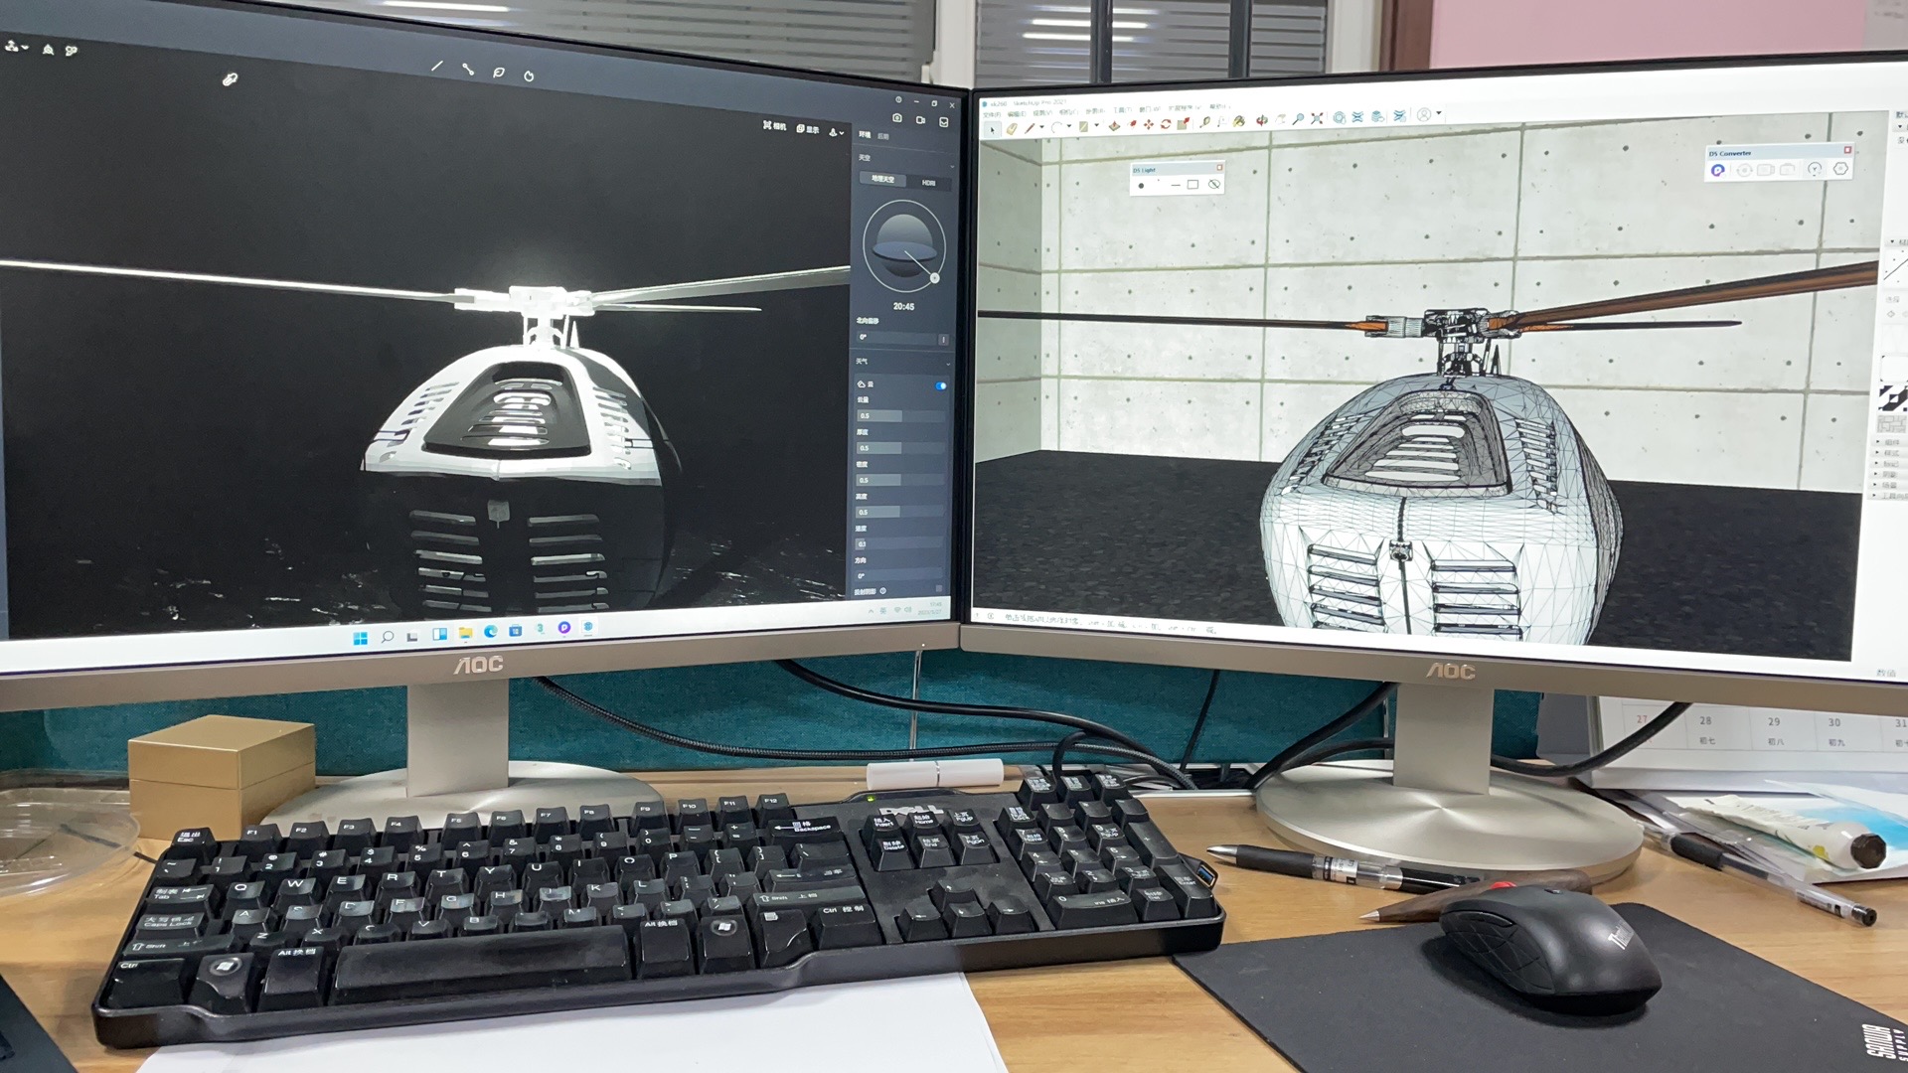Open Arc tool dropdown arrow in SketchUp
1908x1073 pixels.
(x=1069, y=126)
